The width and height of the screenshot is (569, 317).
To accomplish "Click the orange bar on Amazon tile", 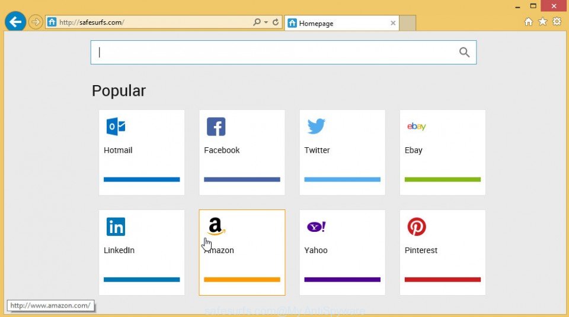I will coord(242,279).
